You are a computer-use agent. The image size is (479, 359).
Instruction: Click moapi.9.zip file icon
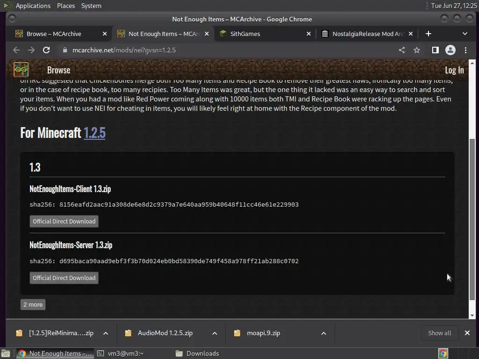click(237, 333)
